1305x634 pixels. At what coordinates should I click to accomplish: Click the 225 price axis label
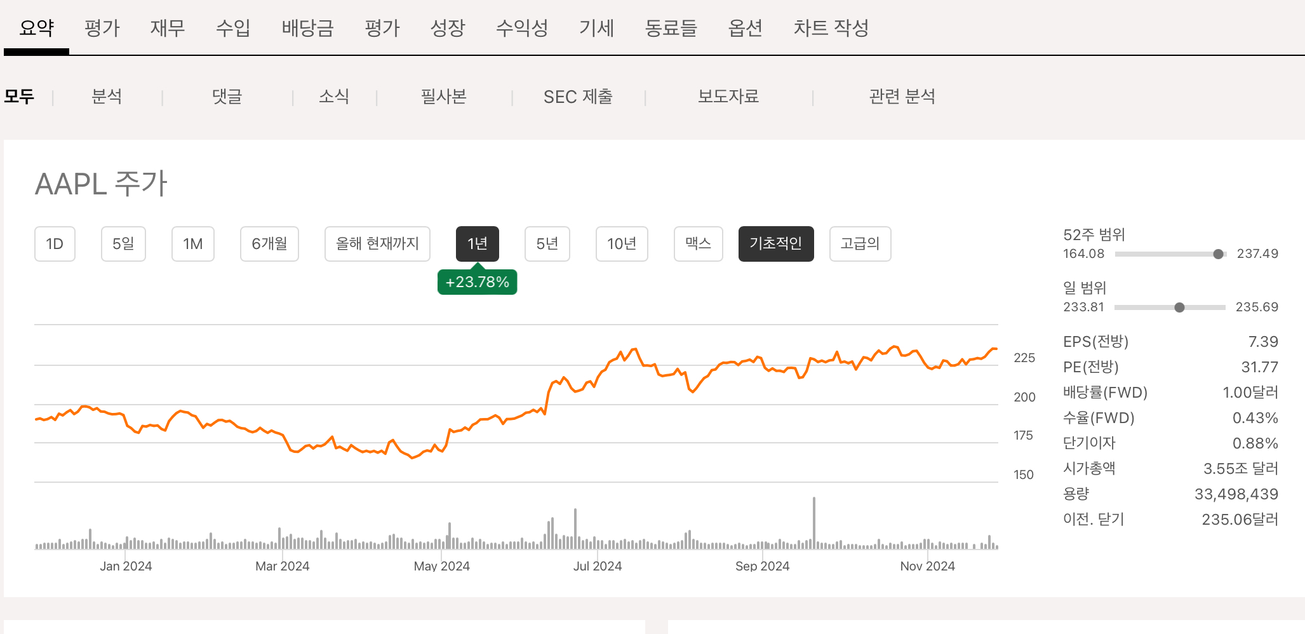pyautogui.click(x=1024, y=358)
